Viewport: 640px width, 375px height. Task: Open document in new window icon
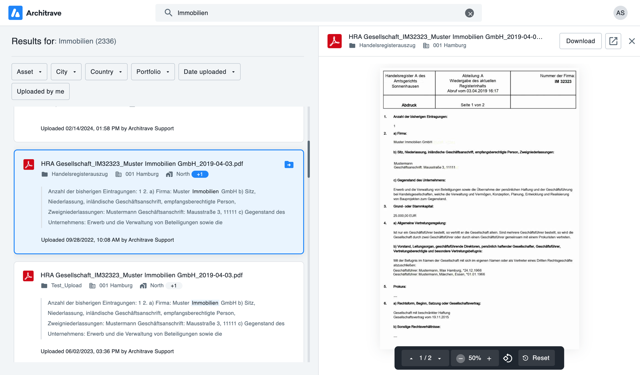(613, 41)
